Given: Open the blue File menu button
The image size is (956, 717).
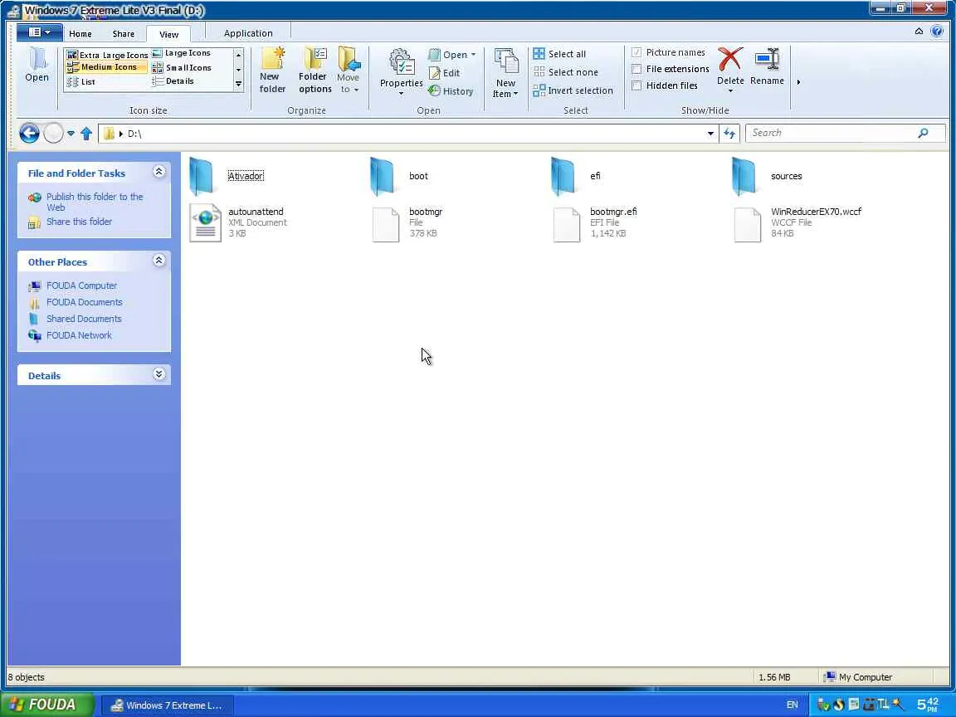Looking at the screenshot, I should pyautogui.click(x=38, y=32).
